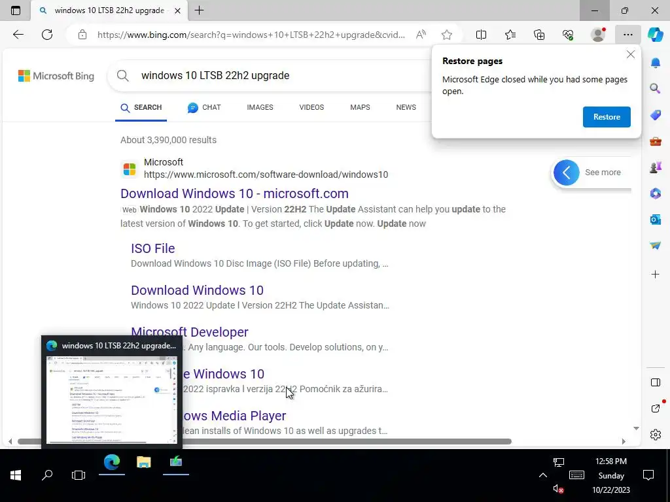
Task: Click the scroll down arrow
Action: pos(636,428)
